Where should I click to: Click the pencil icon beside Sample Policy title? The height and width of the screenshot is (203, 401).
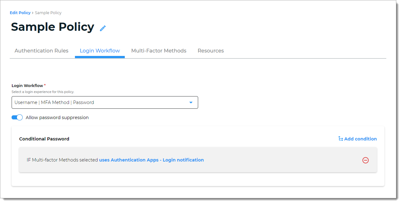click(x=103, y=28)
